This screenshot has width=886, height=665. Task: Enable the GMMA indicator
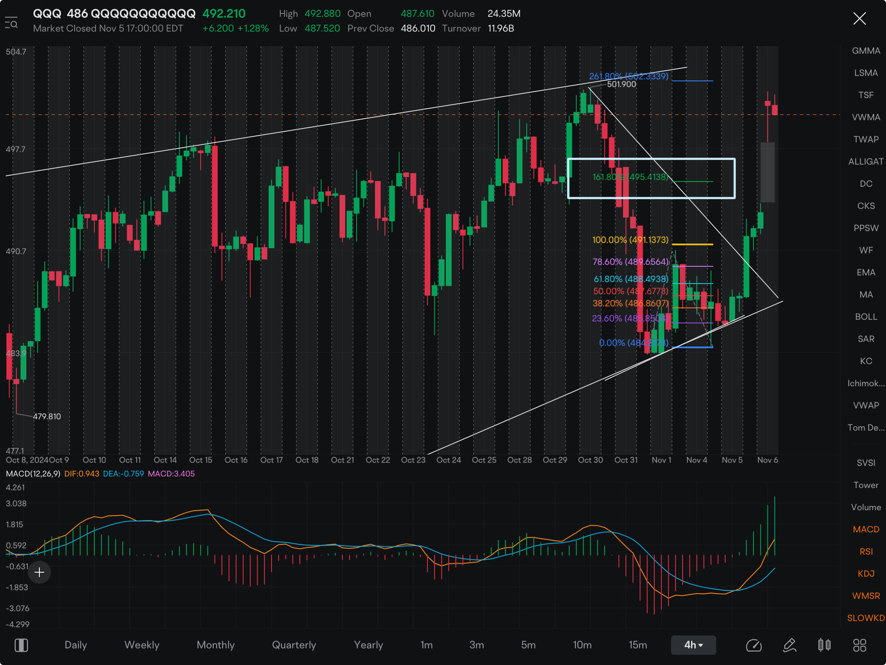[x=866, y=51]
